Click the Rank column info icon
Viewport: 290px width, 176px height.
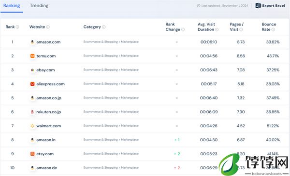click(x=17, y=27)
